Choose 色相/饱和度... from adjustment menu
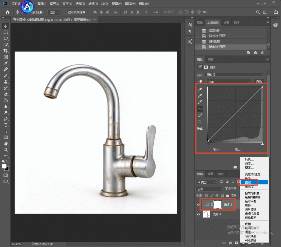The image size is (281, 247). 254,197
